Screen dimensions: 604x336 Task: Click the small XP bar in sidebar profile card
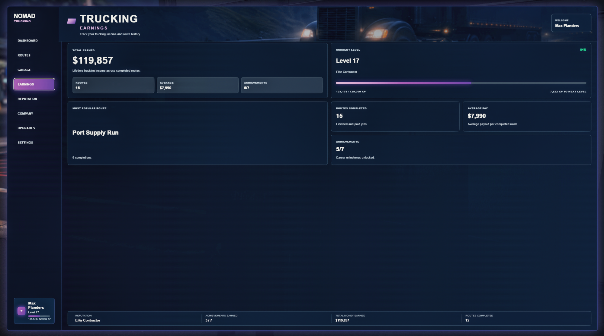[x=39, y=316]
